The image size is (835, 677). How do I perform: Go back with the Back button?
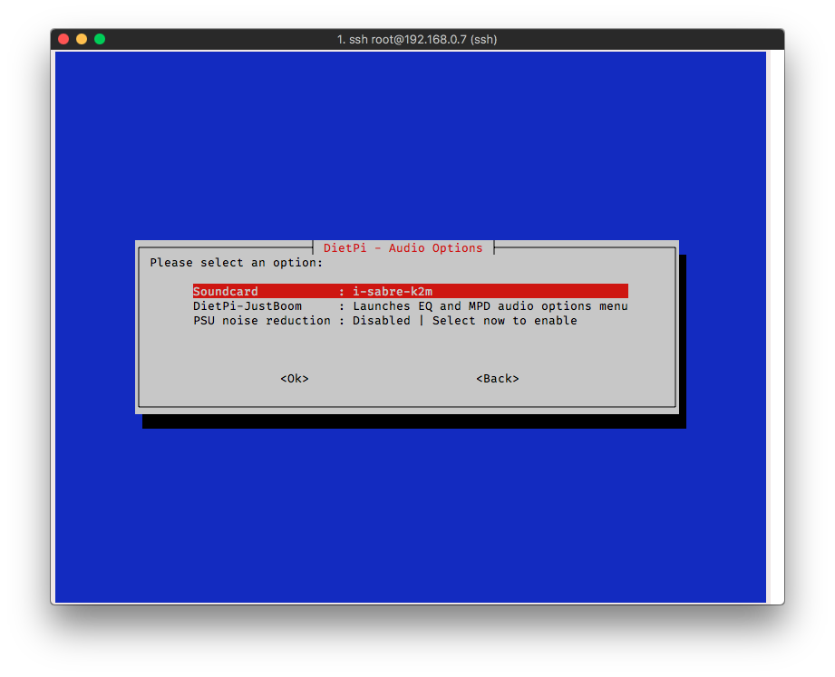click(498, 379)
